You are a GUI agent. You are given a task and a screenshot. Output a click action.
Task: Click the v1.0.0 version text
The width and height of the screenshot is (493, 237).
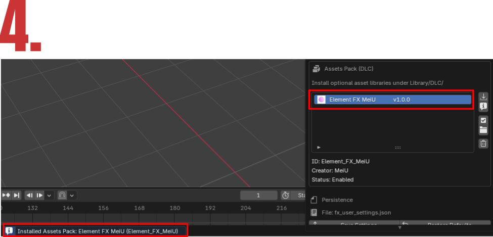(x=401, y=100)
